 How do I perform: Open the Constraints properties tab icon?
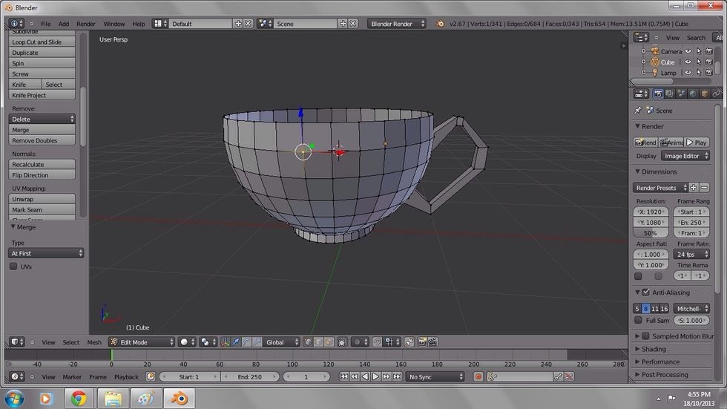tap(716, 94)
